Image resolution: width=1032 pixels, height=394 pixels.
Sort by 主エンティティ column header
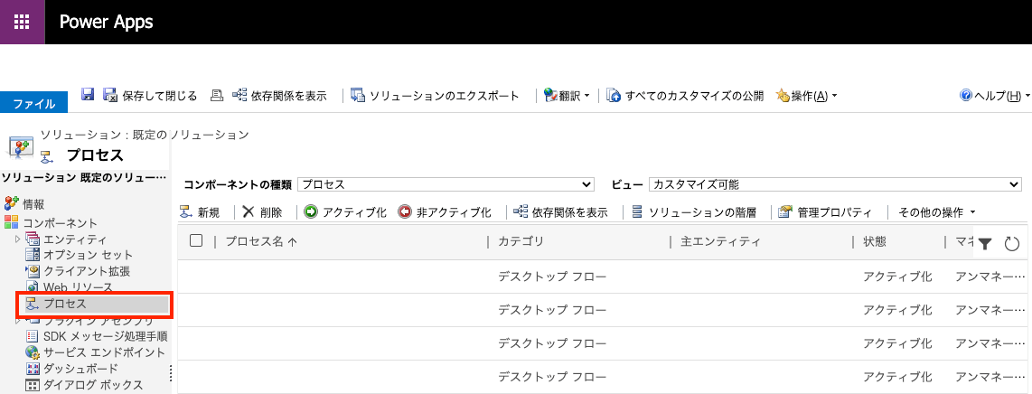tap(721, 241)
